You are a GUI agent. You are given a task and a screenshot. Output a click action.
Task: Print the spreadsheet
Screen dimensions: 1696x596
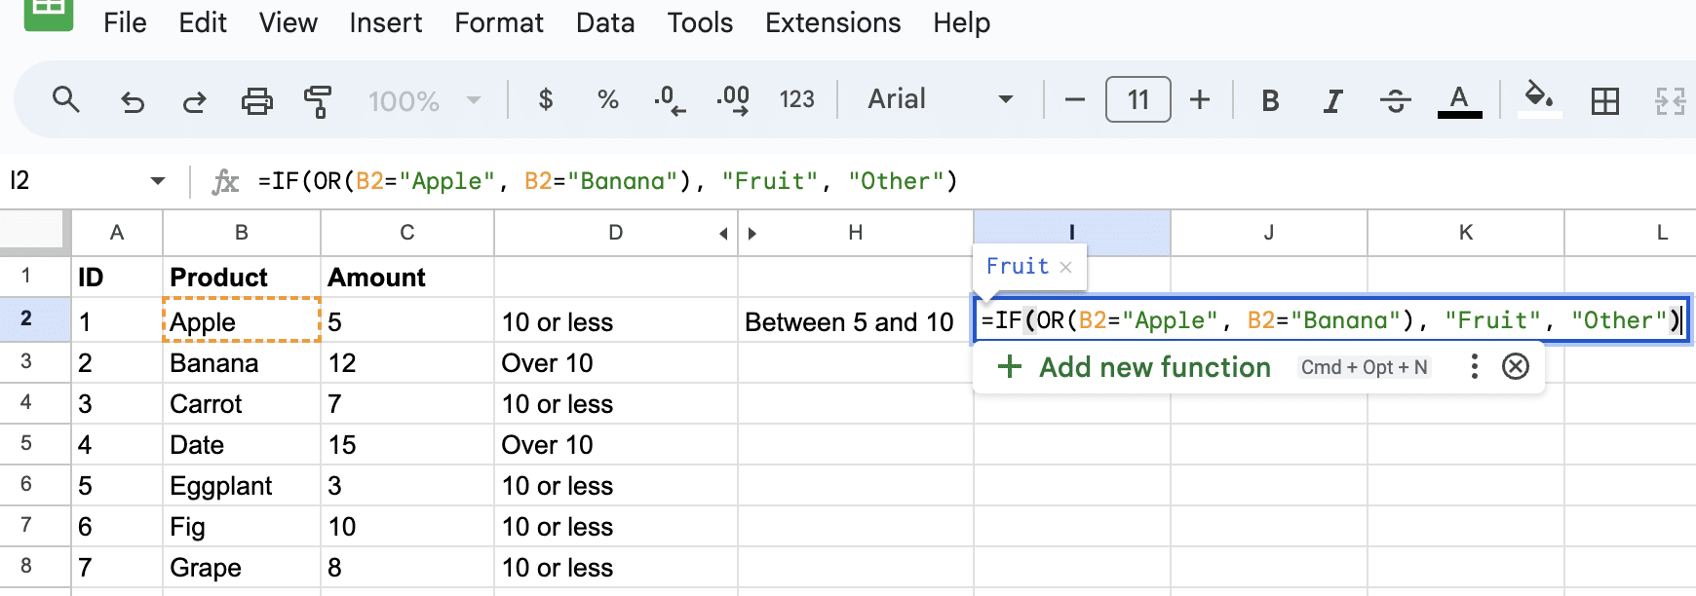click(256, 100)
